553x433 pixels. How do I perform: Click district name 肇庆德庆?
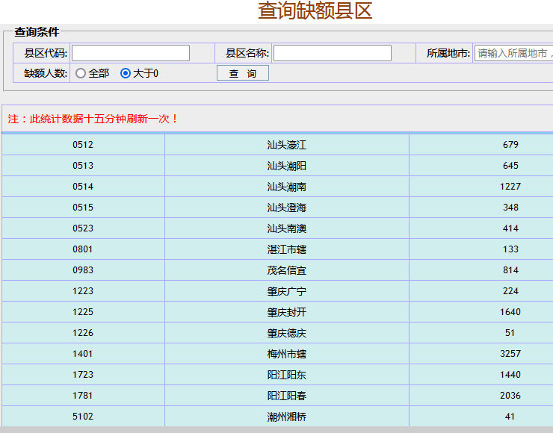click(287, 333)
